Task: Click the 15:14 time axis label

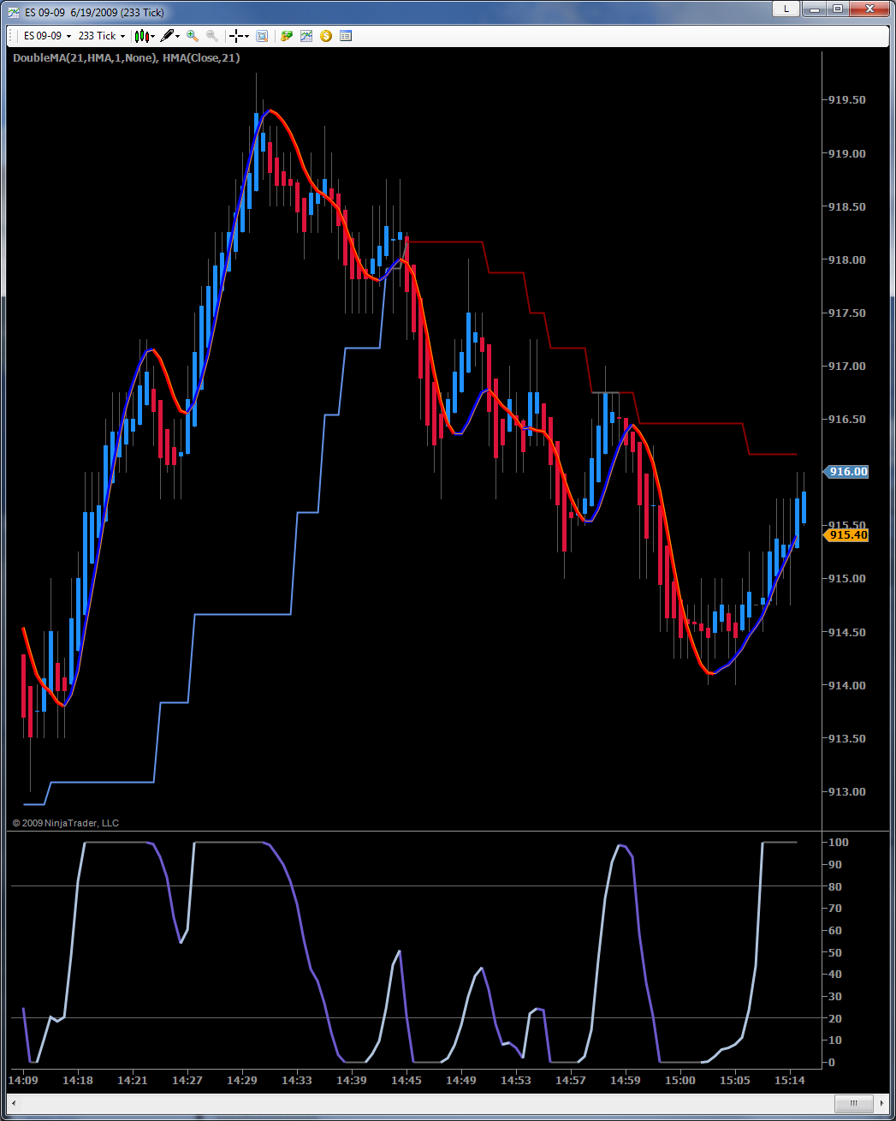Action: (790, 1081)
